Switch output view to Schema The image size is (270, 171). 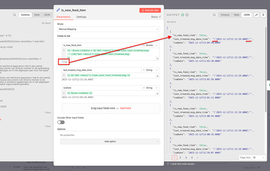(225, 14)
